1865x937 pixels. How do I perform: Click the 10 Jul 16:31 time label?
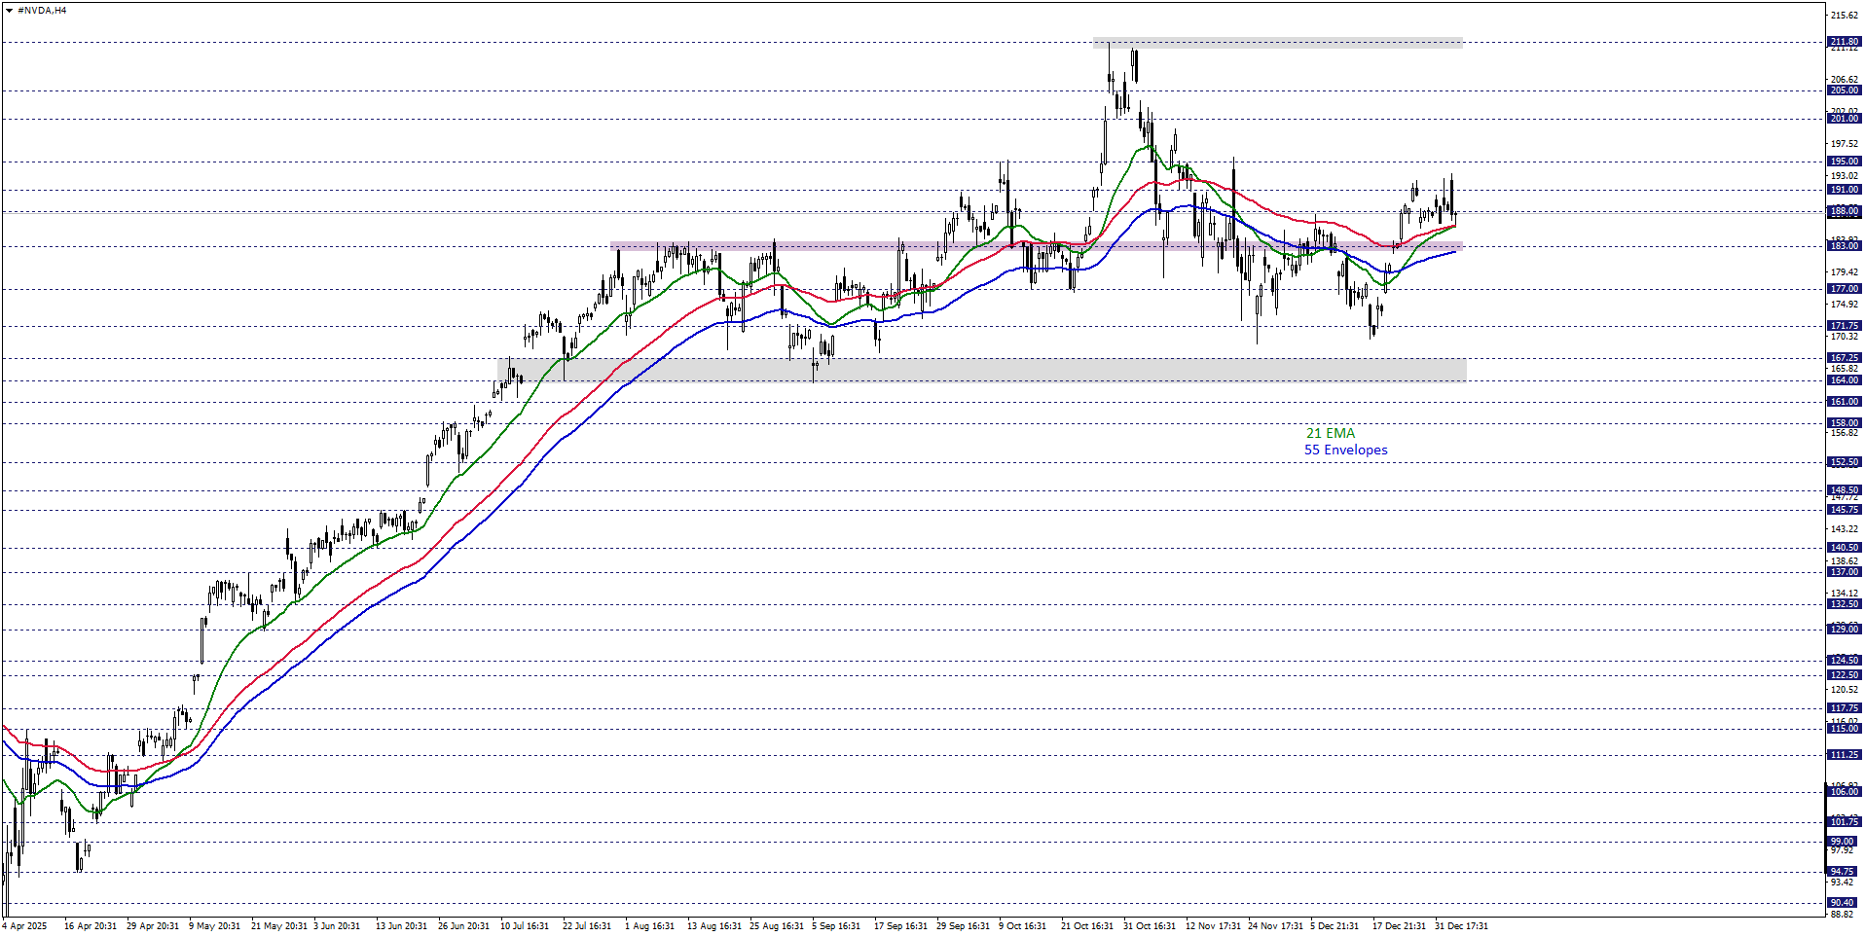click(x=525, y=926)
